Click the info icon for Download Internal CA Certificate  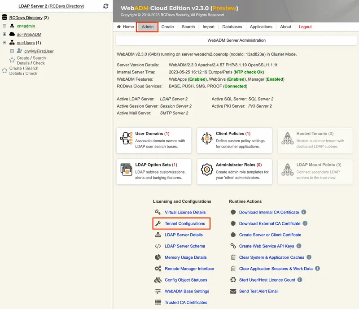[304, 212]
